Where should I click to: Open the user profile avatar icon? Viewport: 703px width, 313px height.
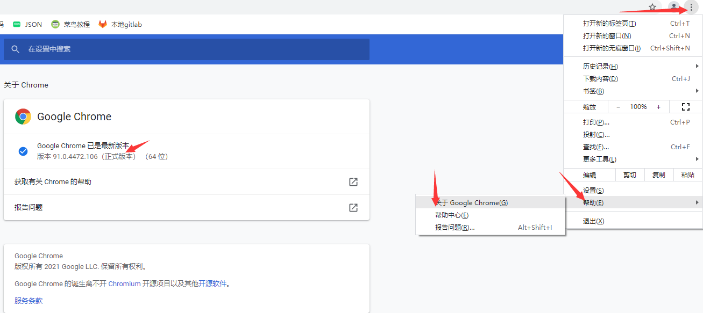673,7
